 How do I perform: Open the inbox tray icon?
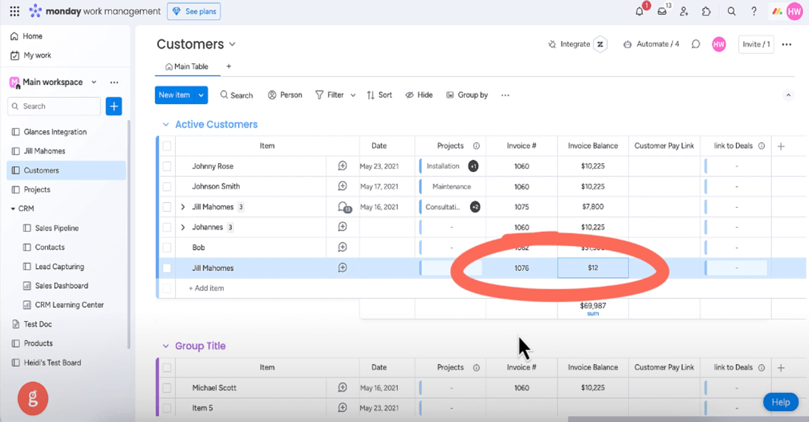click(x=663, y=11)
